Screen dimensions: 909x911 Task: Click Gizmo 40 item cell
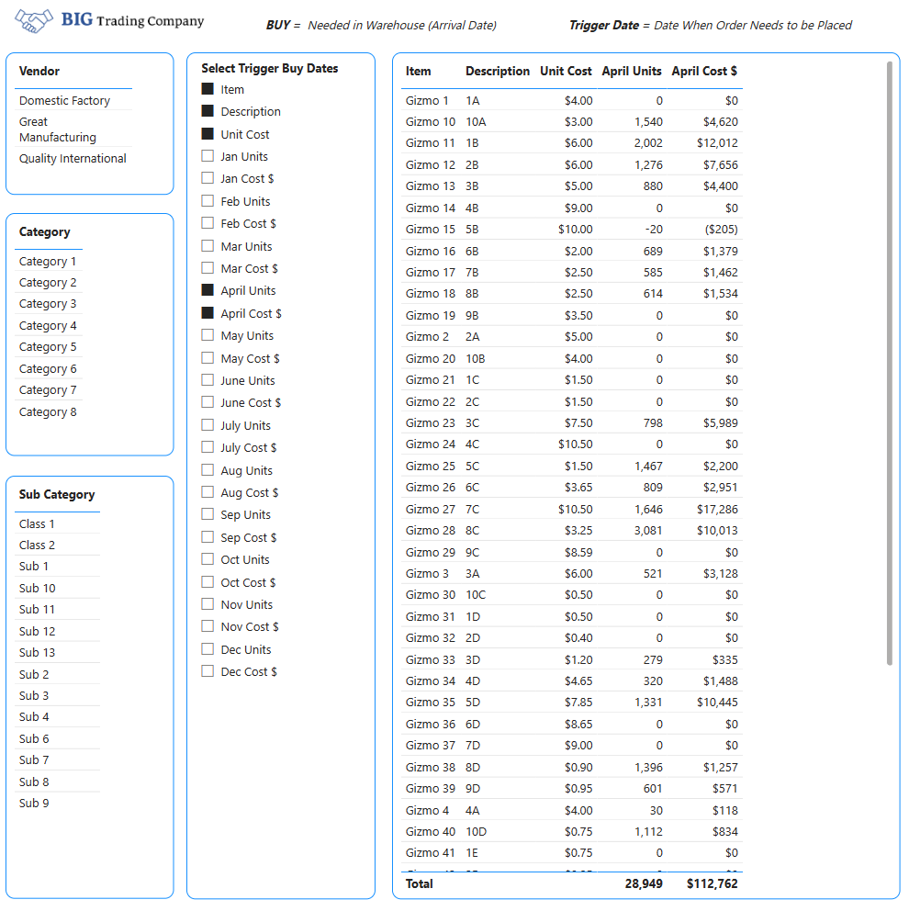point(431,832)
